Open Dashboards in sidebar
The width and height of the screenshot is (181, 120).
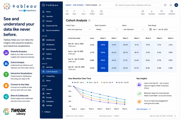click(x=51, y=40)
